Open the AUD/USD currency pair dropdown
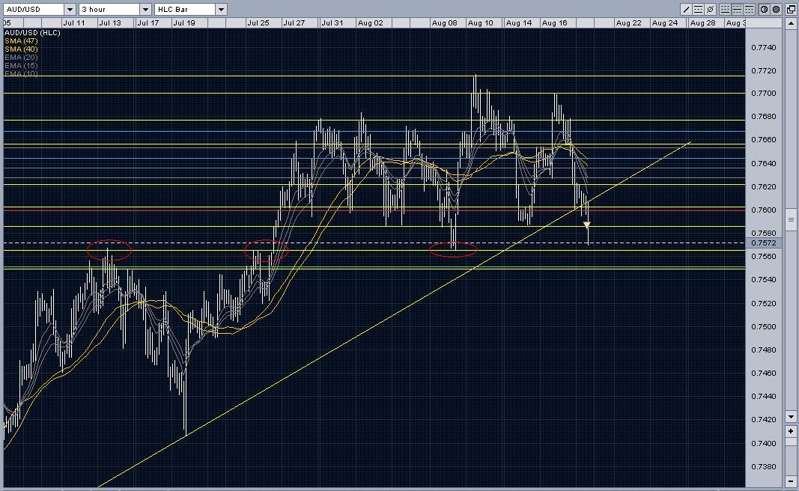 pyautogui.click(x=70, y=10)
